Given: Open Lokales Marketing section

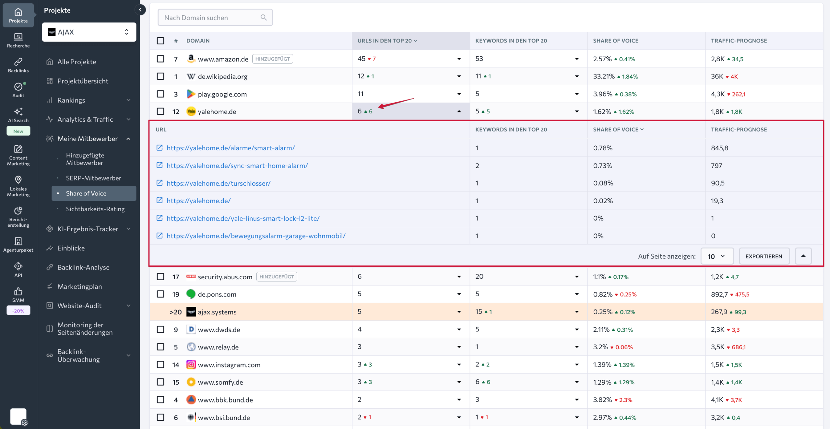Looking at the screenshot, I should (x=18, y=186).
